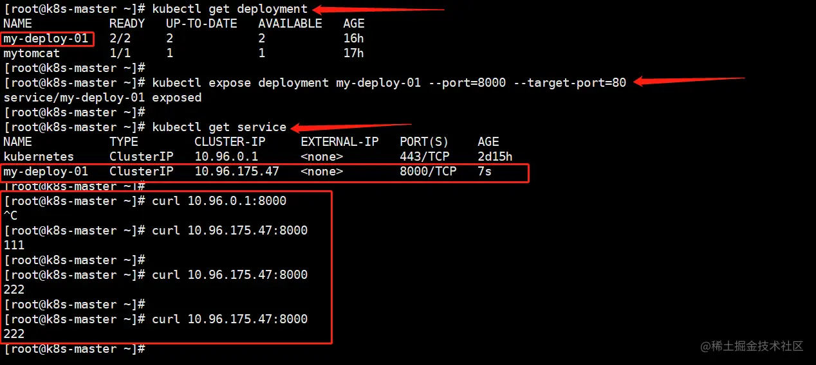The width and height of the screenshot is (816, 365).
Task: Click the EXTERNAL-IP column header
Action: pyautogui.click(x=340, y=142)
